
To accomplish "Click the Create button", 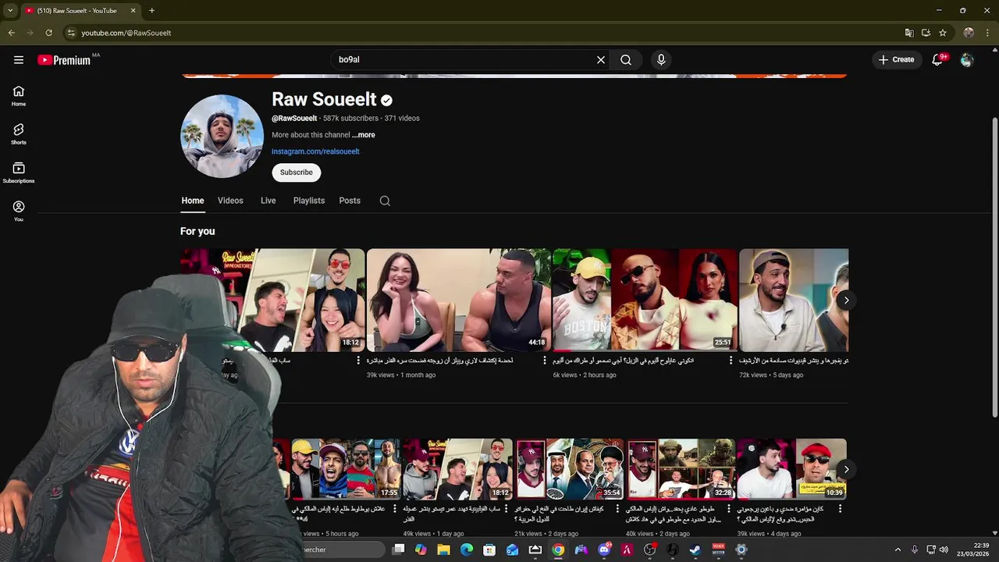I will [x=897, y=60].
